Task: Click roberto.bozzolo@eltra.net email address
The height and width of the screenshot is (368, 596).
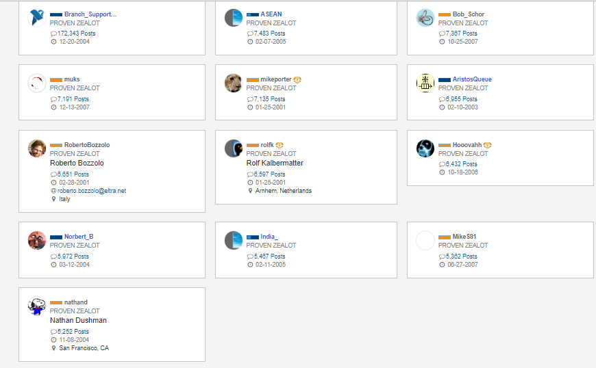Action: pos(91,191)
